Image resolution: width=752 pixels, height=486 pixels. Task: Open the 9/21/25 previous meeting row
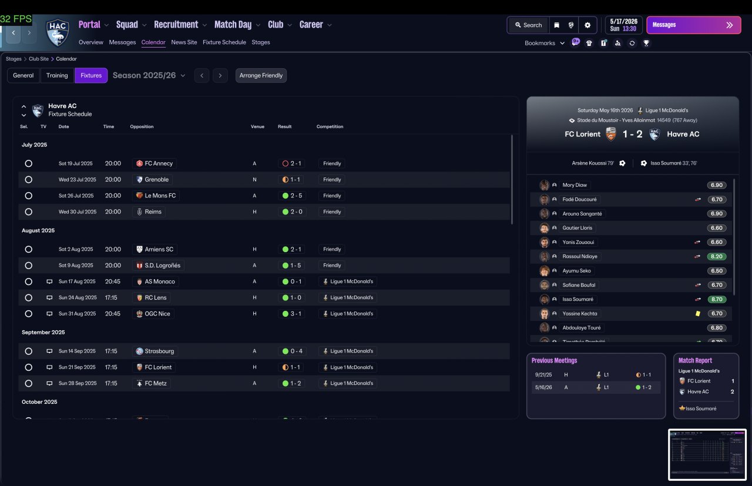596,375
